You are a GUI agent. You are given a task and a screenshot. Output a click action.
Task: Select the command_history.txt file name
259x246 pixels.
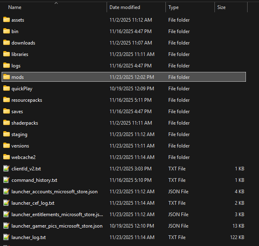click(x=34, y=180)
